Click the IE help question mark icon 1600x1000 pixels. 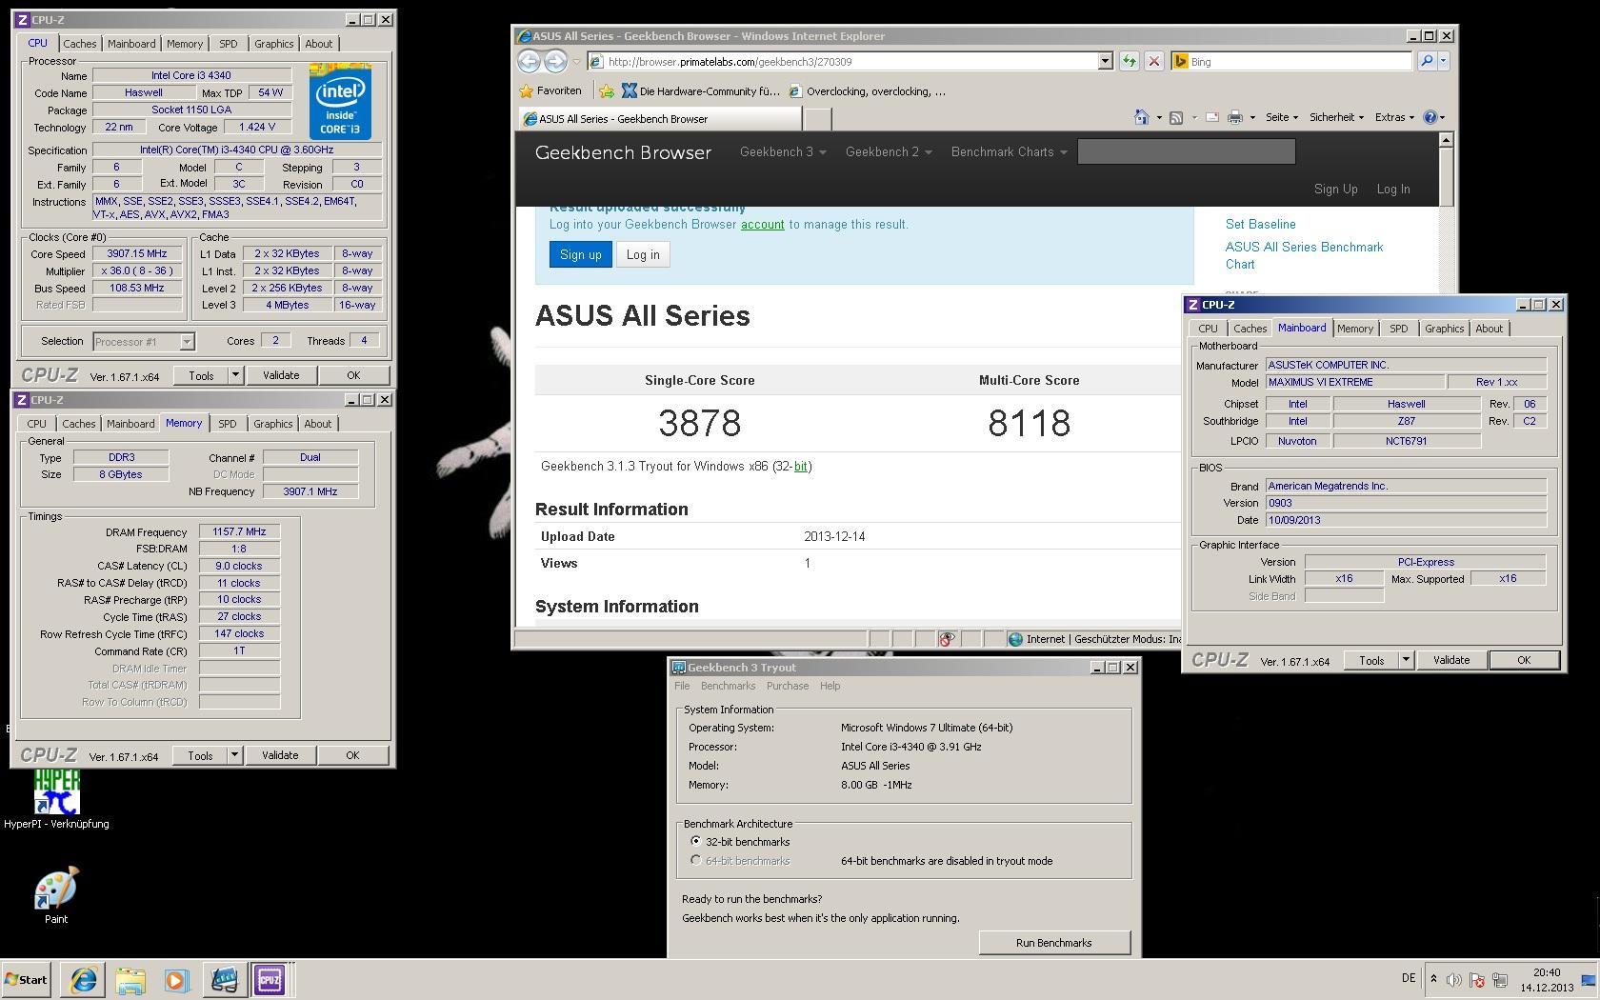[1430, 117]
